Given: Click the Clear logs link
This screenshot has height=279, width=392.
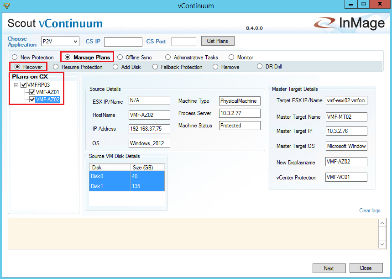Looking at the screenshot, I should coord(370,211).
